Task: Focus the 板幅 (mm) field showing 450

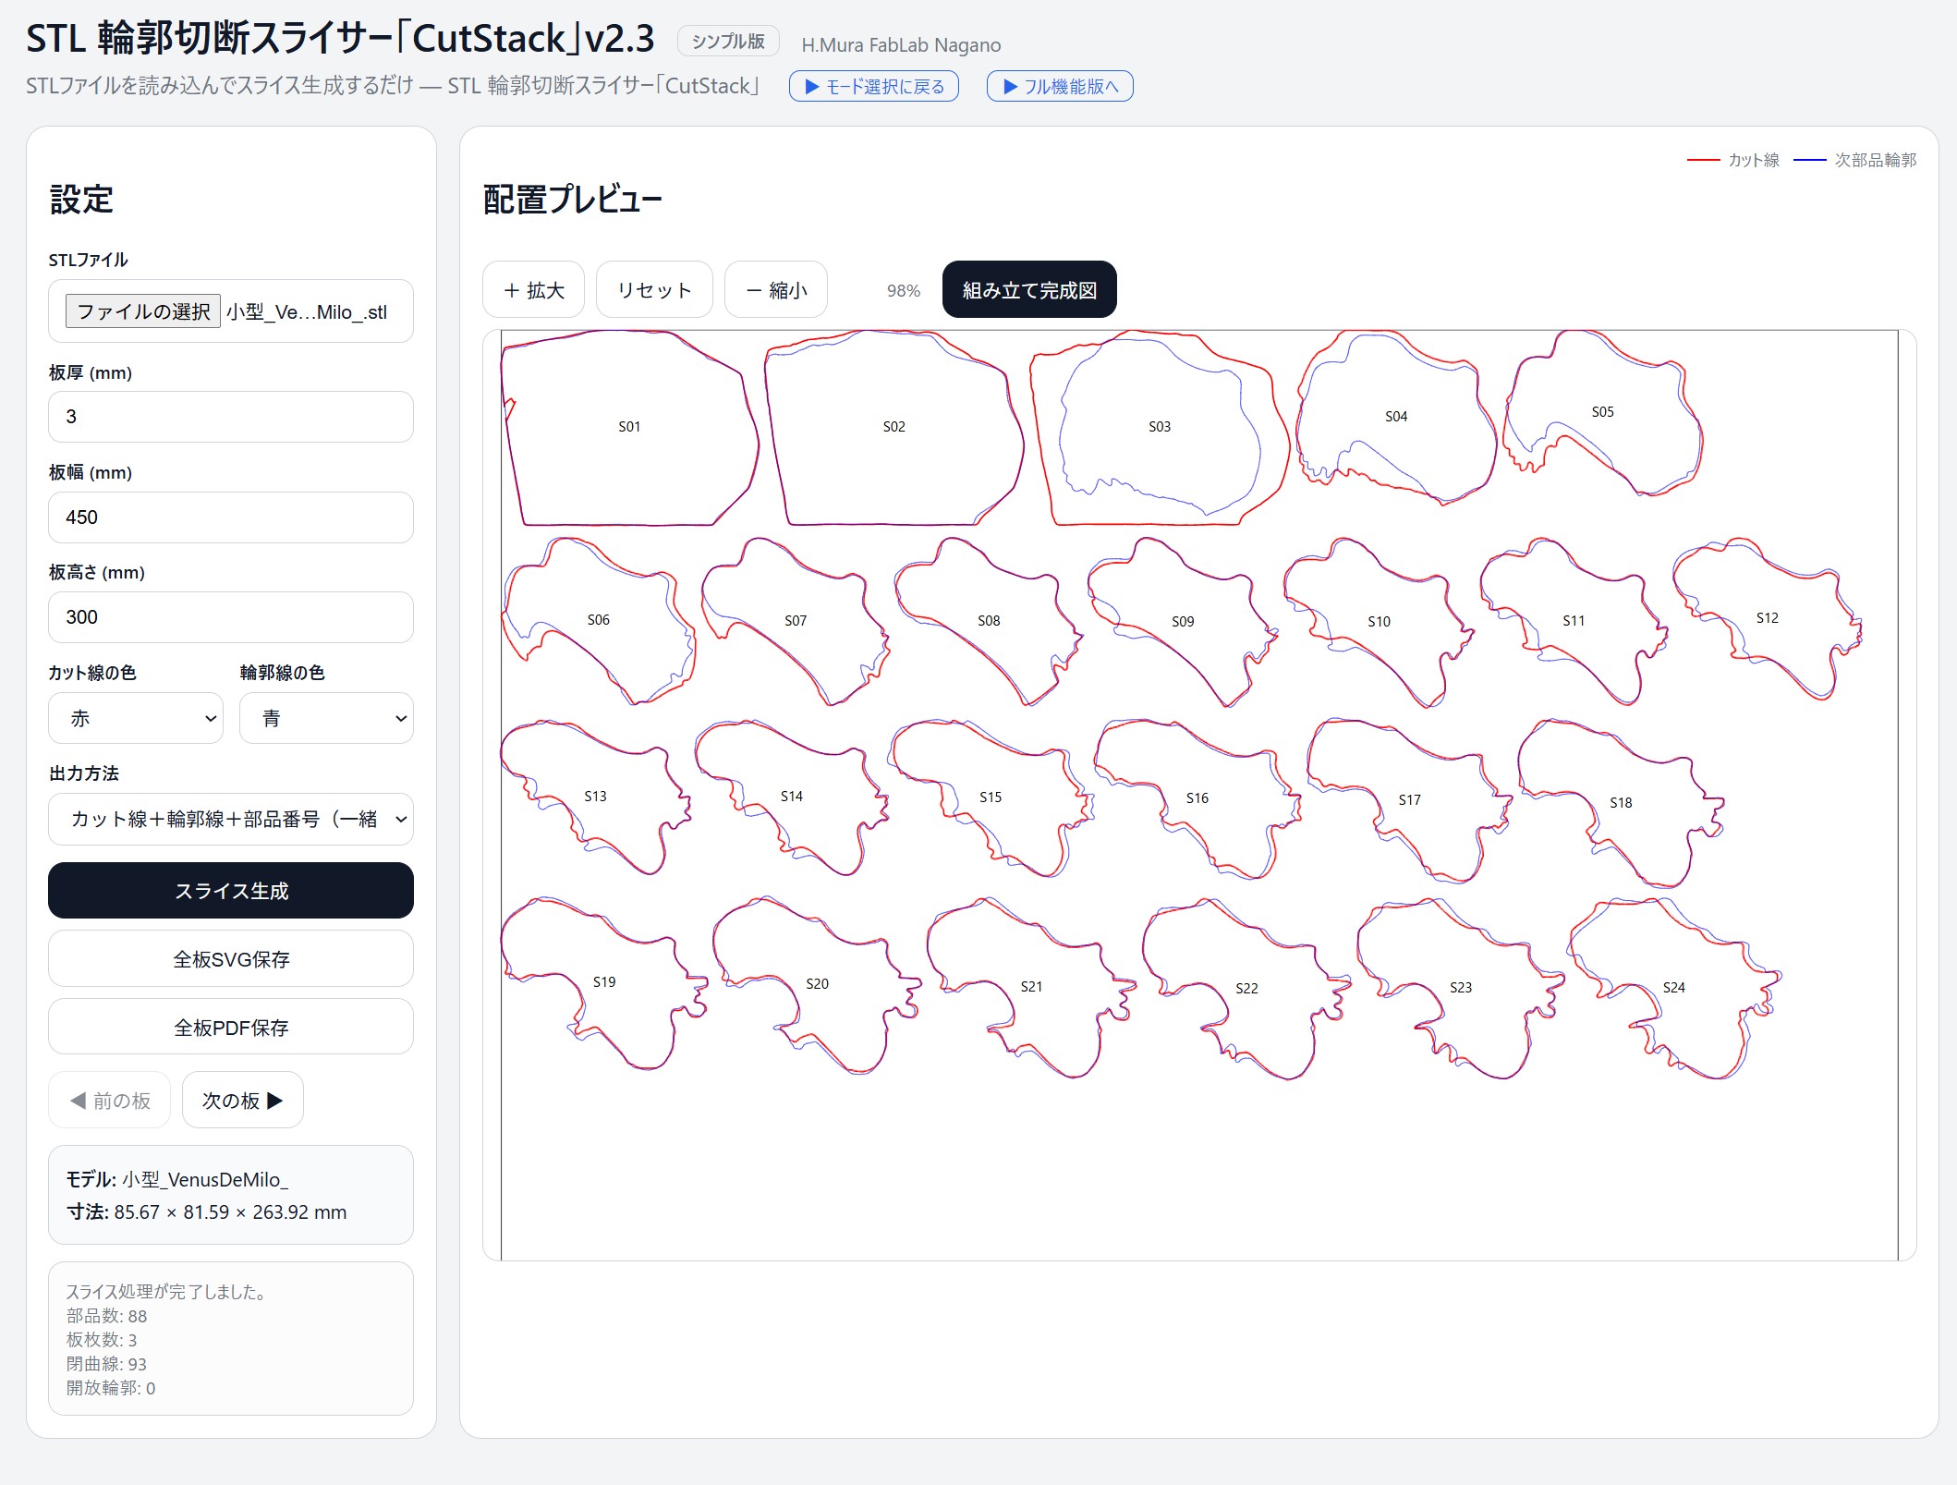Action: tap(231, 517)
